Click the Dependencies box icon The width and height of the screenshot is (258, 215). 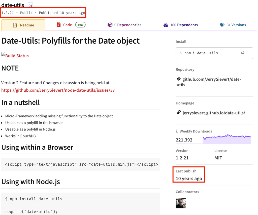(x=110, y=25)
